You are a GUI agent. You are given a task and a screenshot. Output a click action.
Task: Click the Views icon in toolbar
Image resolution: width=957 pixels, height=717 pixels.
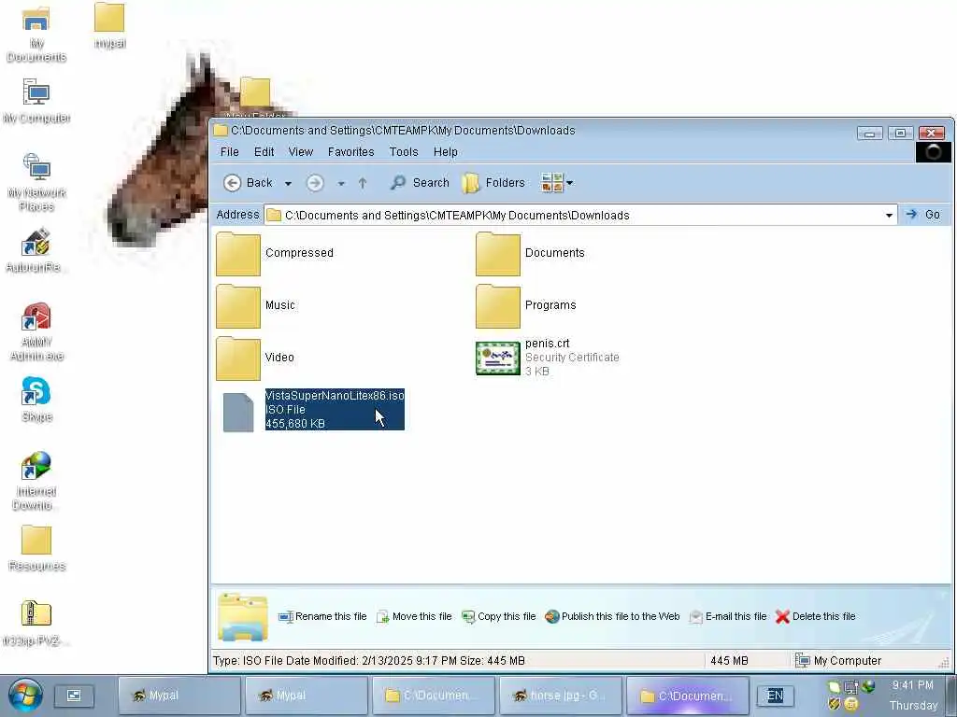tap(551, 183)
